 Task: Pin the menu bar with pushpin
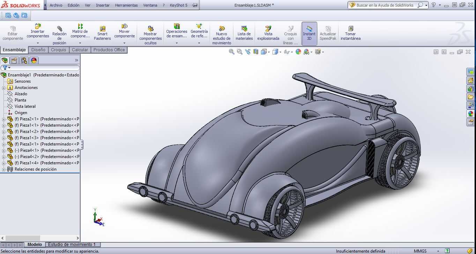pos(195,5)
